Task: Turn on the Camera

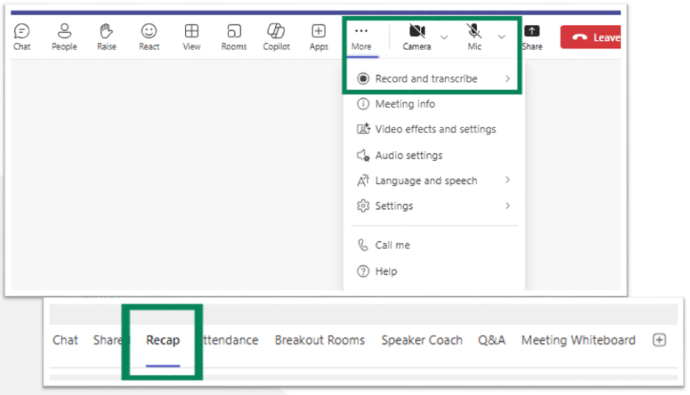Action: (x=416, y=36)
